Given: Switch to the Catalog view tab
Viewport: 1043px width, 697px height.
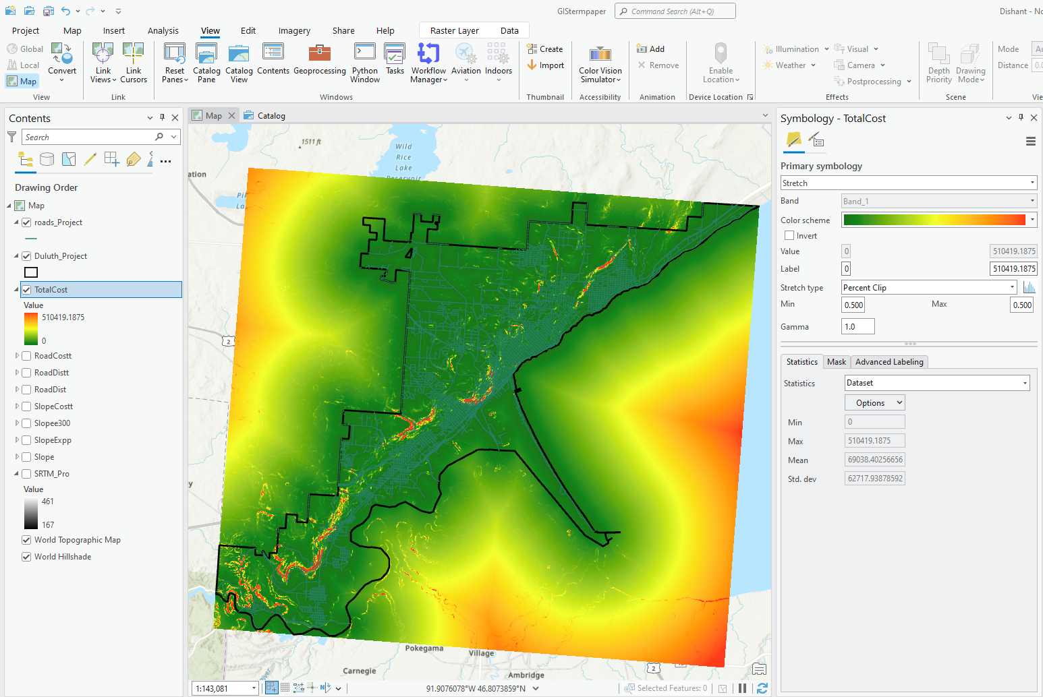Looking at the screenshot, I should pyautogui.click(x=265, y=116).
